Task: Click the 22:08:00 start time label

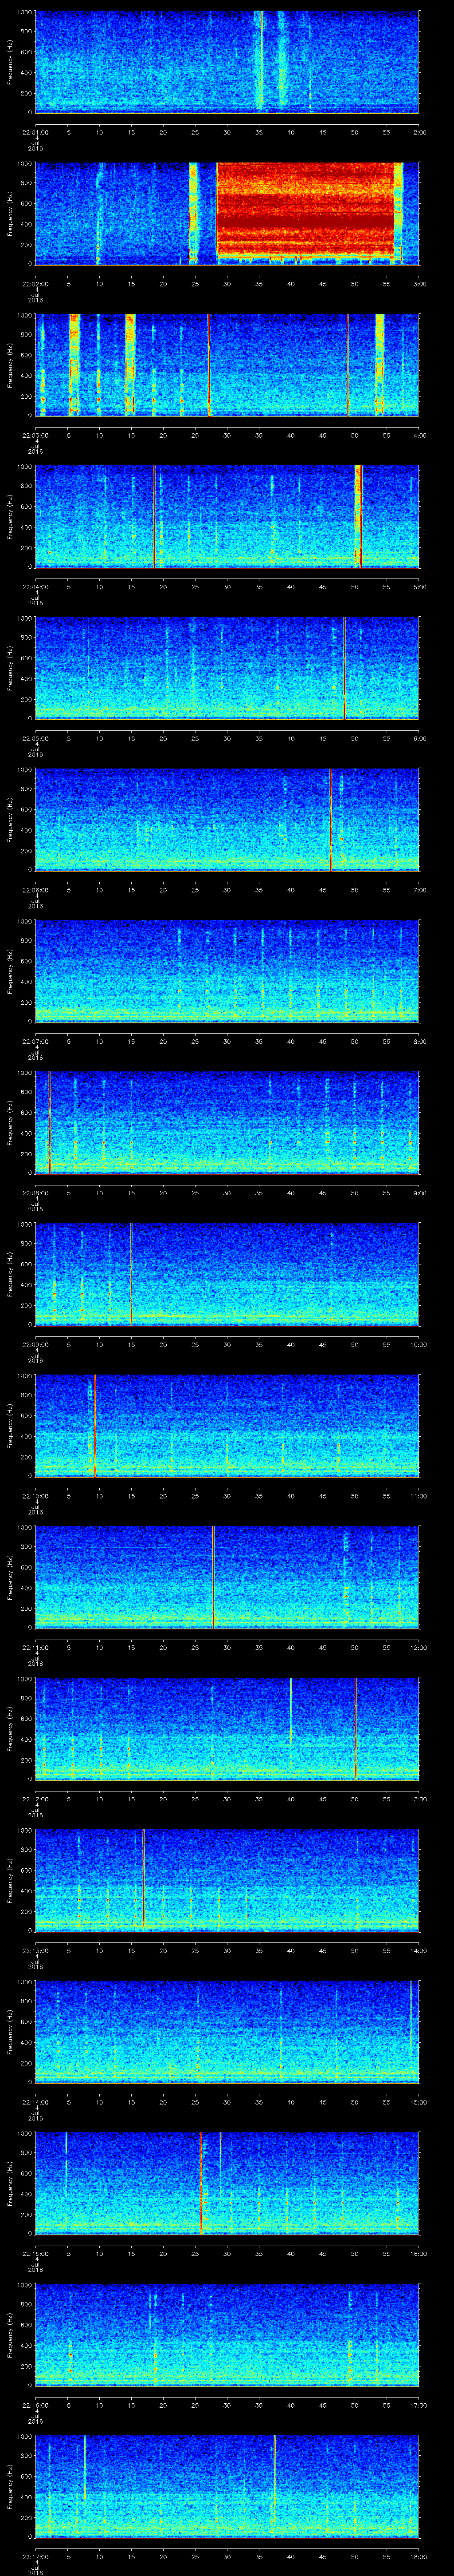Action: pyautogui.click(x=36, y=1192)
